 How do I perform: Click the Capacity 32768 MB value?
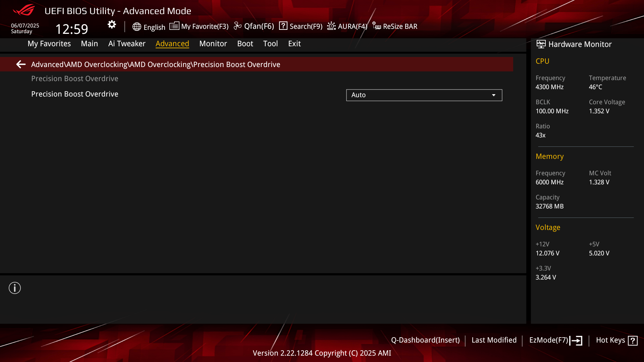(x=549, y=206)
